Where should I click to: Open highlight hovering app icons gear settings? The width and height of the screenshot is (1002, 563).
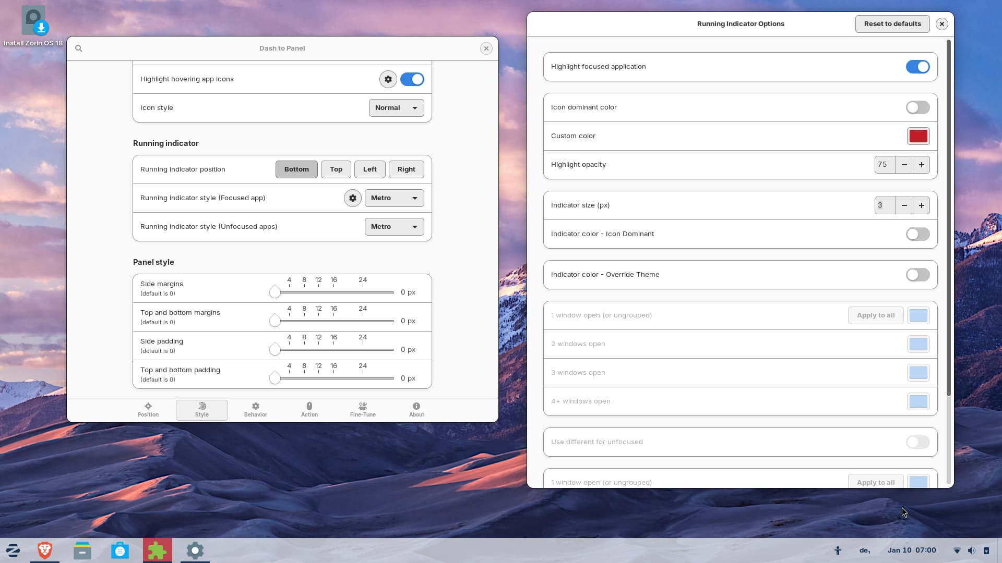[x=388, y=79]
